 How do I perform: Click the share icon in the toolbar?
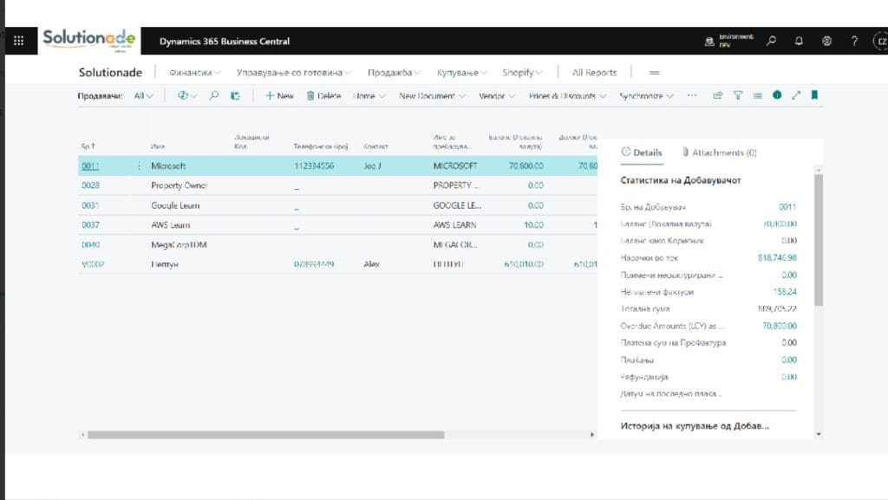tap(717, 95)
